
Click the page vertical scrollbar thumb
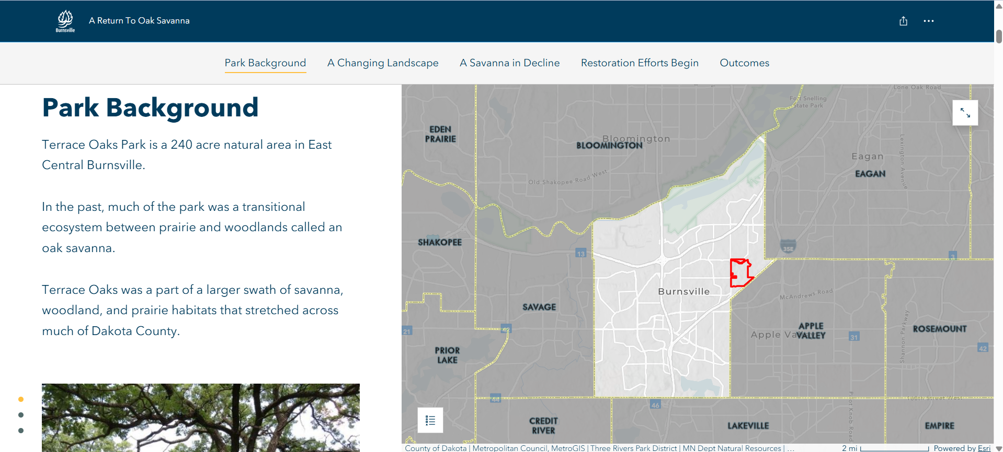tap(999, 37)
